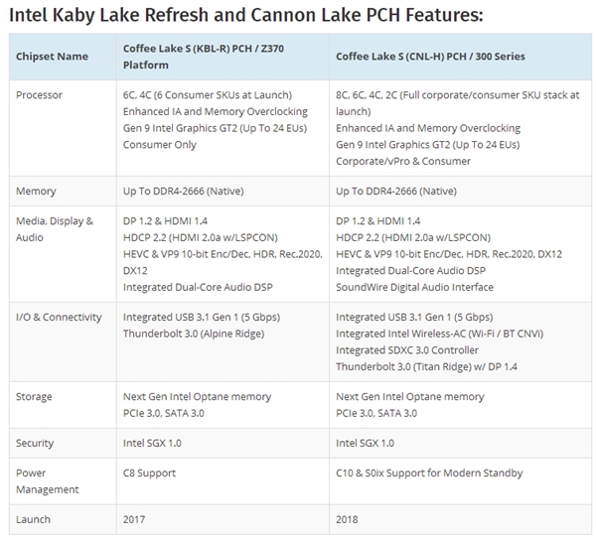
Task: Click the 2017 launch year cell
Action: pos(135,519)
